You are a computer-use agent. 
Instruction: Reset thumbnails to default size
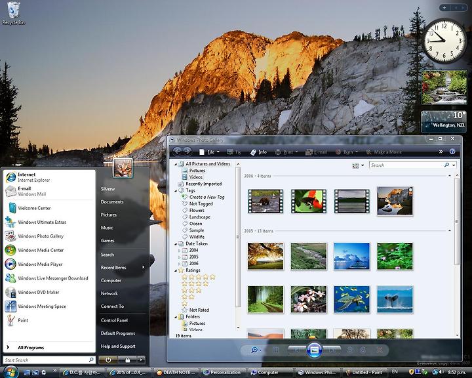(275, 350)
